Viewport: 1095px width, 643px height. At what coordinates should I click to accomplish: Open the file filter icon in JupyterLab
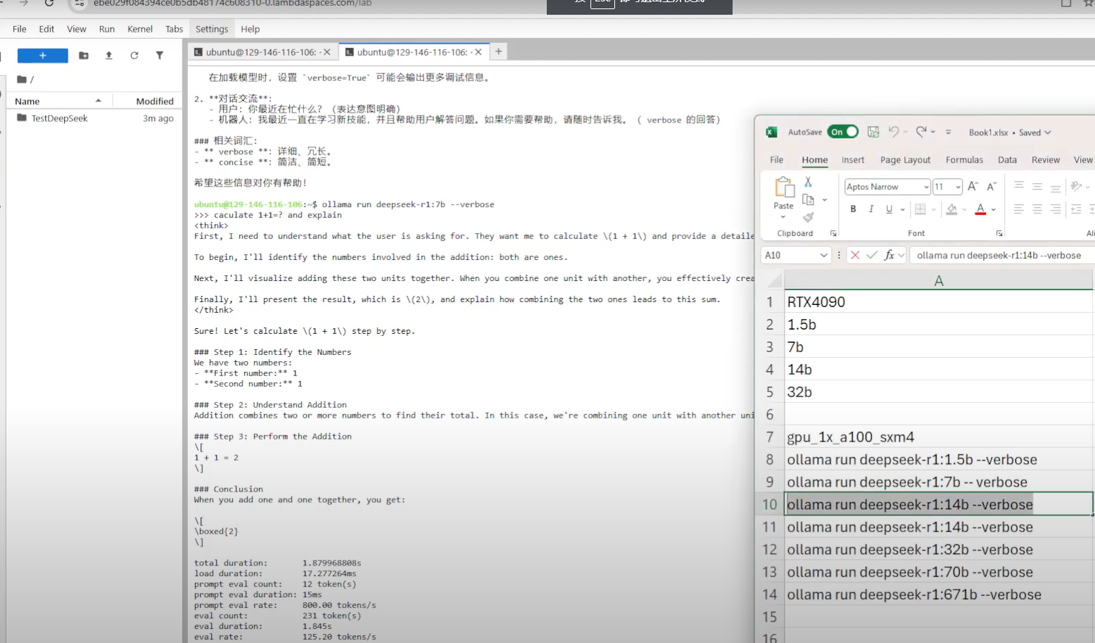tap(160, 56)
